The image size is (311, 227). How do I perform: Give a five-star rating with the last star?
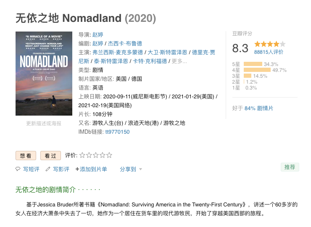coord(109,155)
